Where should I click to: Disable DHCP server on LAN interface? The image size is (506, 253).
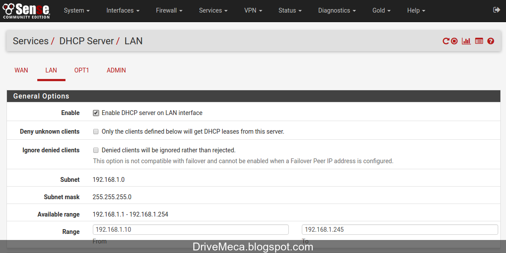point(96,113)
